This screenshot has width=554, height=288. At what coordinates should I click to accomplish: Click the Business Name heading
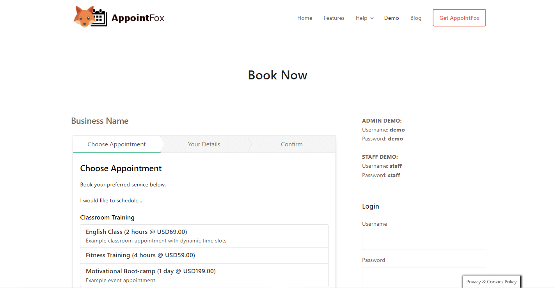(100, 121)
